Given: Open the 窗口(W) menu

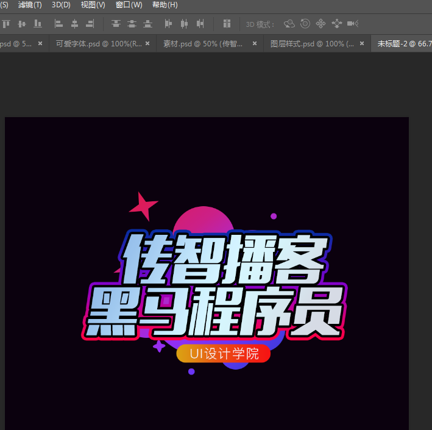Looking at the screenshot, I should (129, 5).
